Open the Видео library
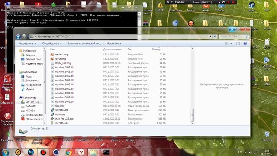This screenshot has height=156, width=277. click(x=29, y=76)
